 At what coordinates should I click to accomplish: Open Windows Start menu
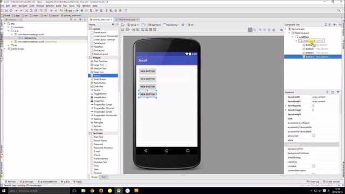(x=4, y=191)
